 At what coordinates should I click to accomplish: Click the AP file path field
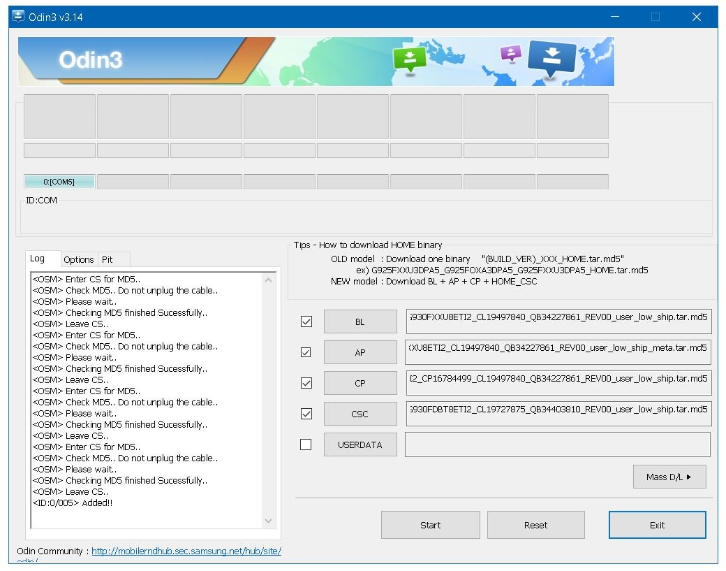tap(558, 352)
